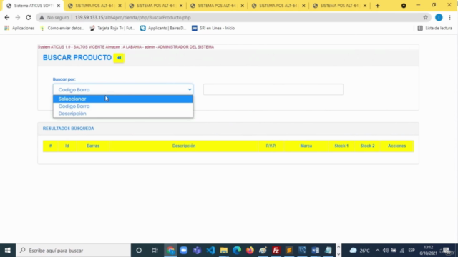This screenshot has width=458, height=257.
Task: Click the 'RESULTADOS BÚSQUEDA' heading
Action: click(x=69, y=128)
